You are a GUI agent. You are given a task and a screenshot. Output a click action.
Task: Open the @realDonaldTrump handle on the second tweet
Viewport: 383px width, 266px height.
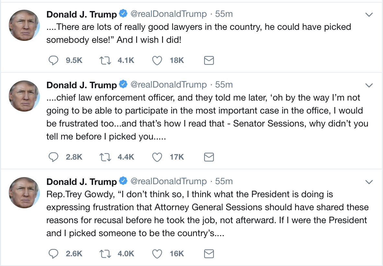pyautogui.click(x=168, y=85)
